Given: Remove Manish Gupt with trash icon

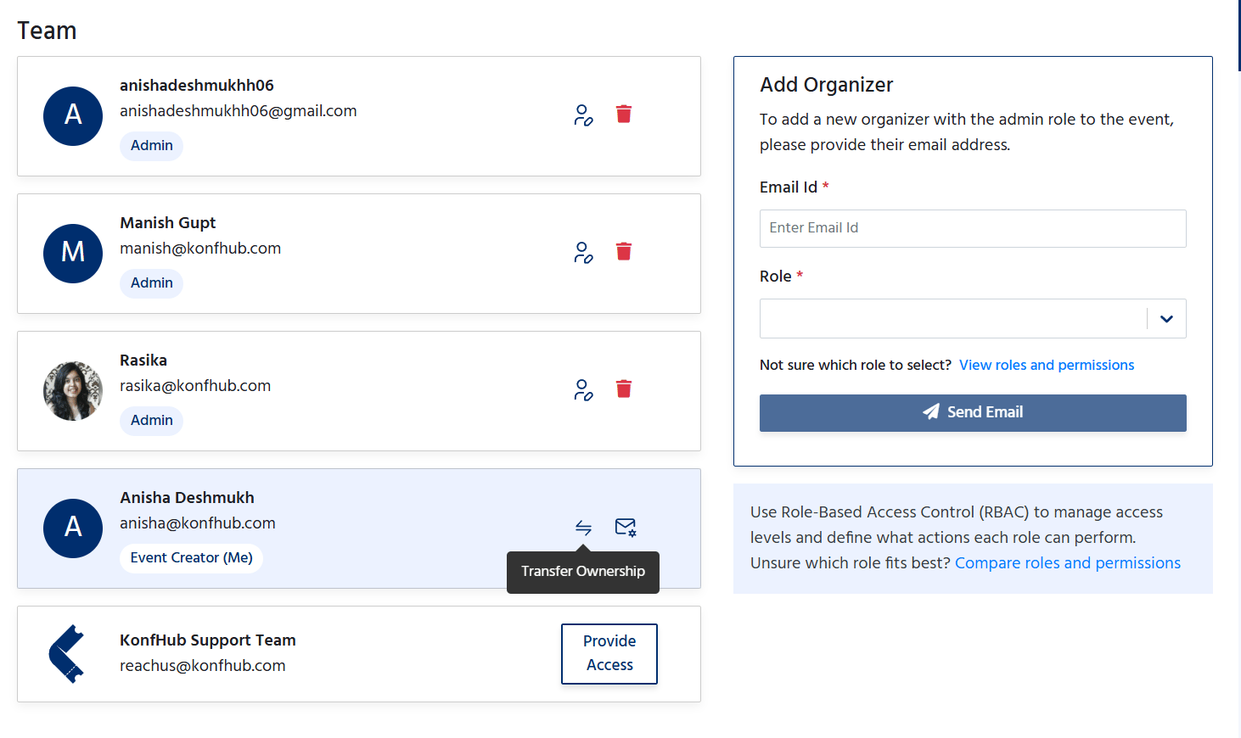Looking at the screenshot, I should pos(624,251).
